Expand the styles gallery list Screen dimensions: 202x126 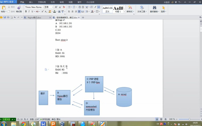click(124, 12)
